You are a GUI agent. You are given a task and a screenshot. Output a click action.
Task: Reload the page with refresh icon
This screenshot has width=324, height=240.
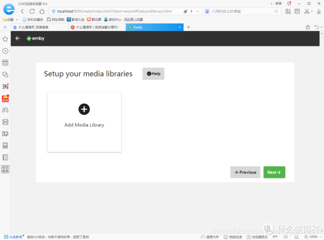pyautogui.click(x=32, y=11)
